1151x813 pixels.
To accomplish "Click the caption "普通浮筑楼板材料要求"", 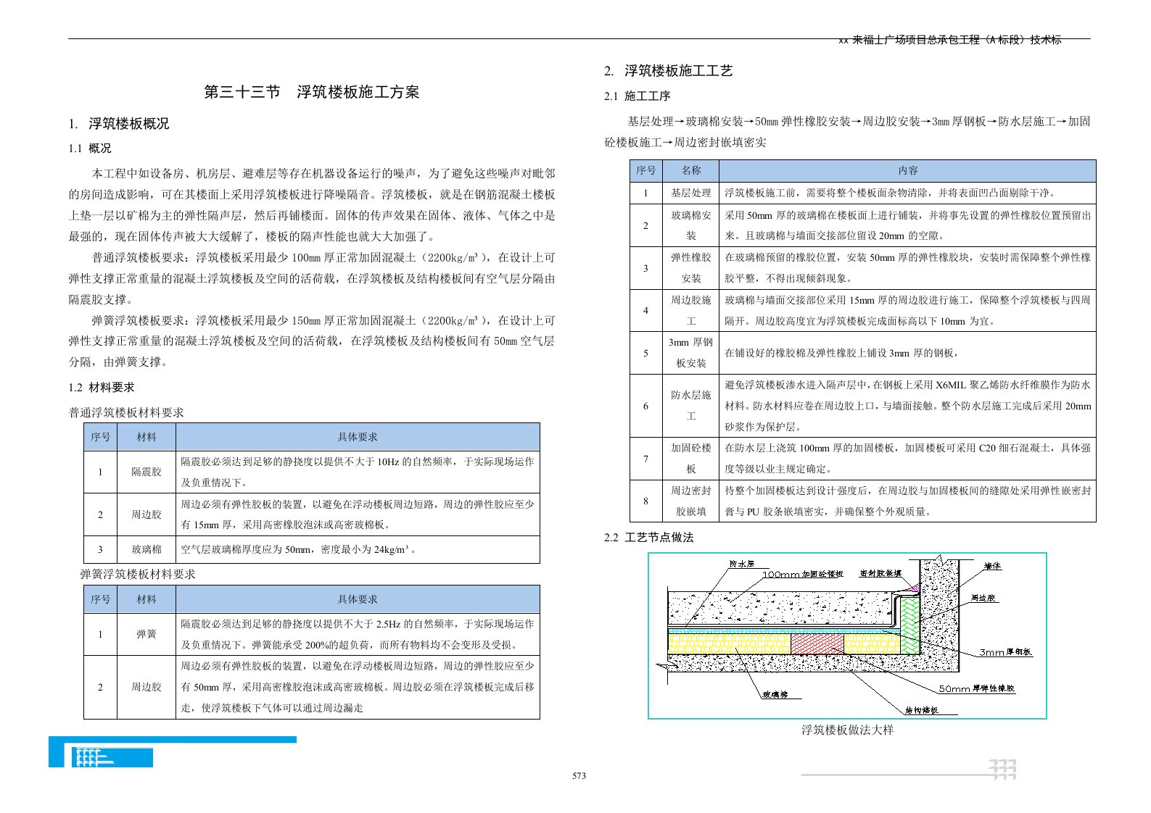I will coord(126,413).
